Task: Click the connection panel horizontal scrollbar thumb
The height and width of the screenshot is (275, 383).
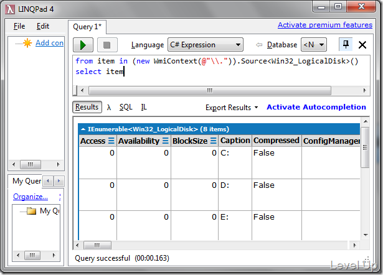Action: [x=31, y=164]
